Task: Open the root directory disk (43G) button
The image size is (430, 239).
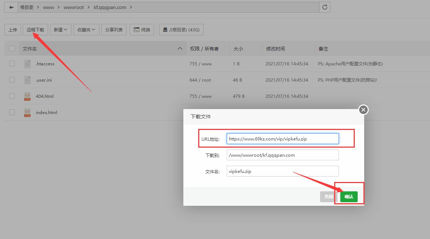Action: (x=181, y=30)
